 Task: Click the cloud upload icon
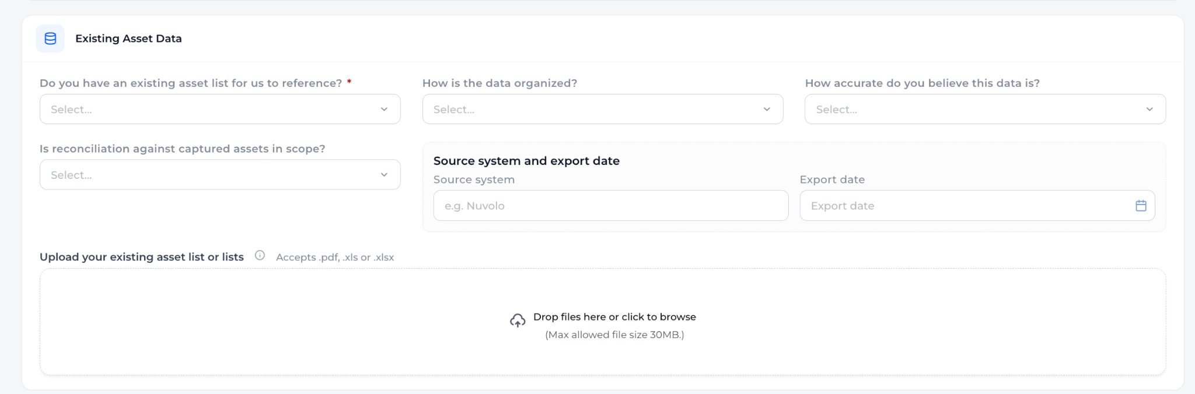pyautogui.click(x=518, y=321)
